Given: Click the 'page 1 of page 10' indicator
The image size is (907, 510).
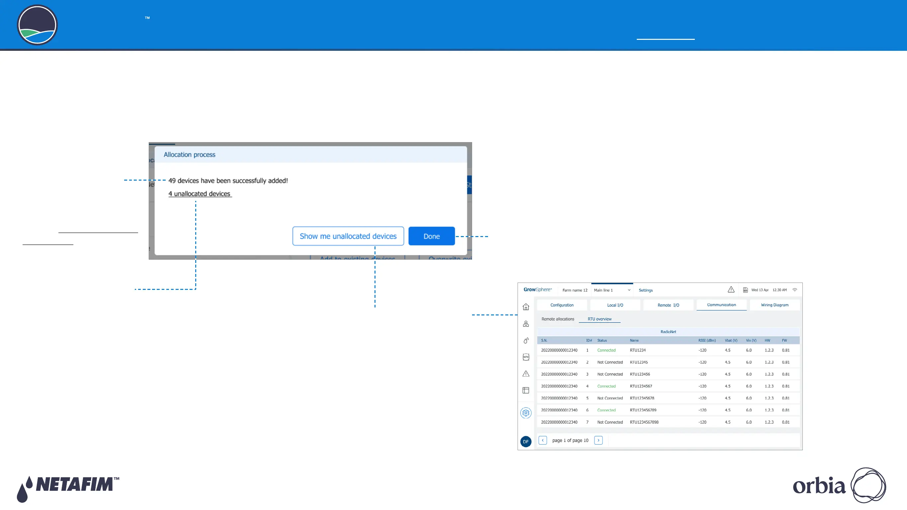Looking at the screenshot, I should (570, 440).
